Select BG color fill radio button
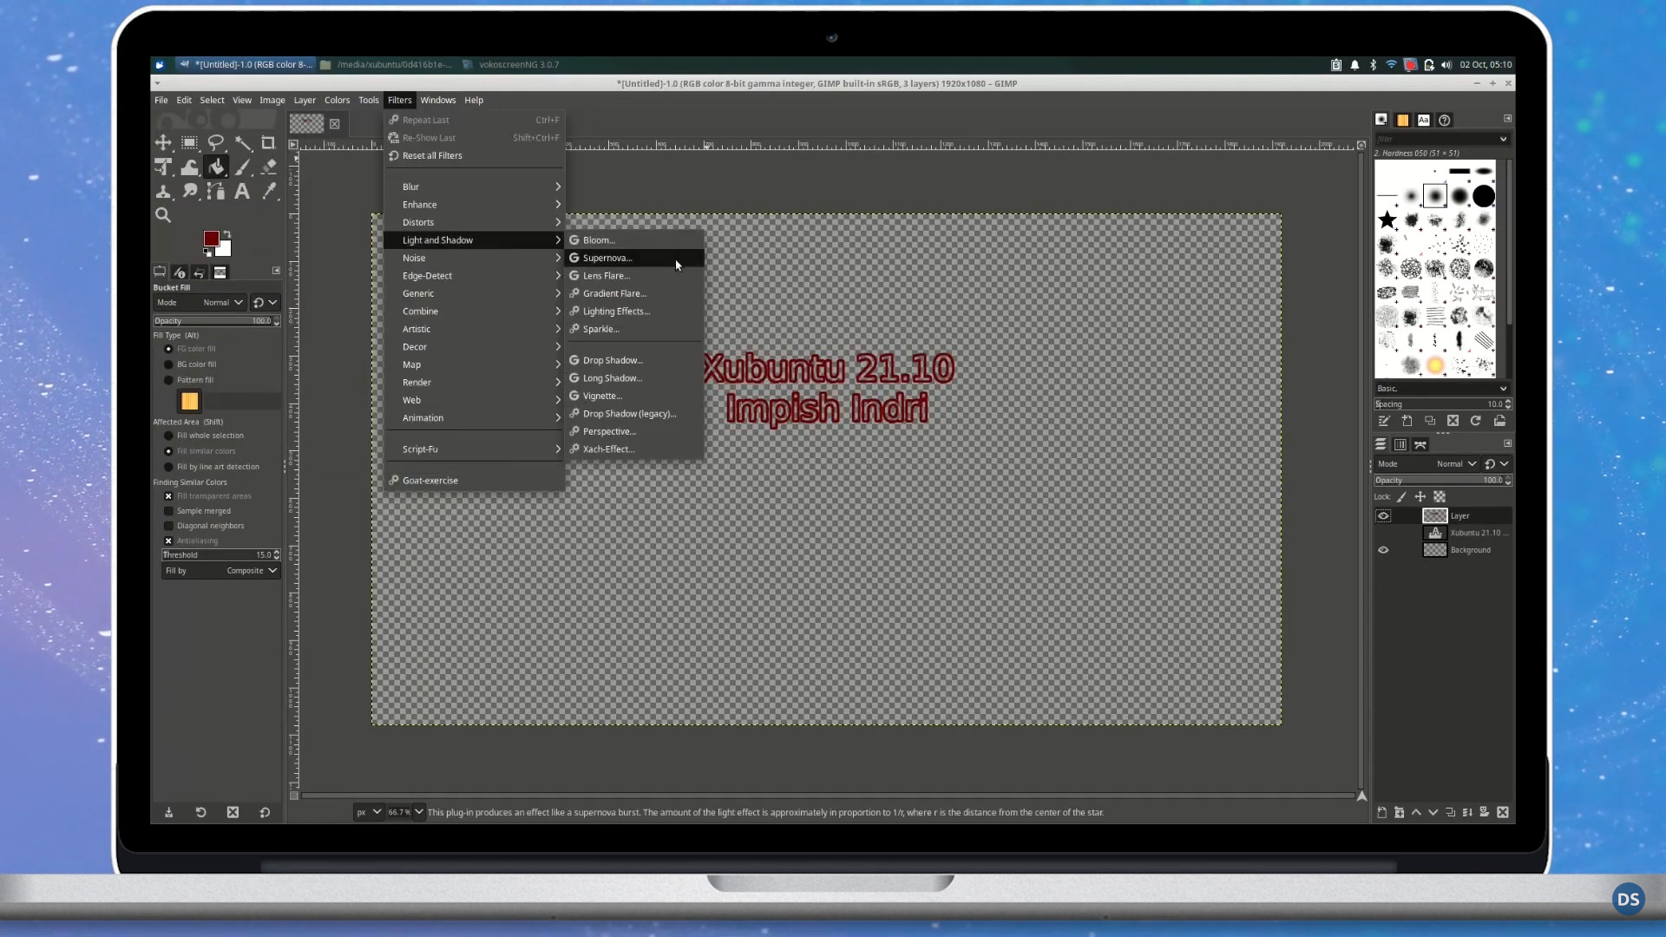 168,365
